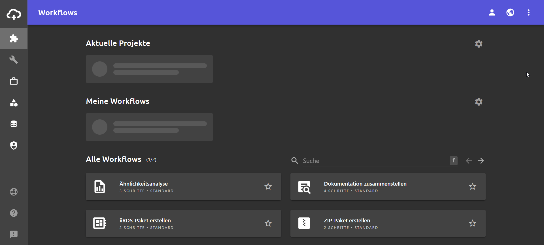Click the 'f' filter badge in search field

click(x=453, y=161)
